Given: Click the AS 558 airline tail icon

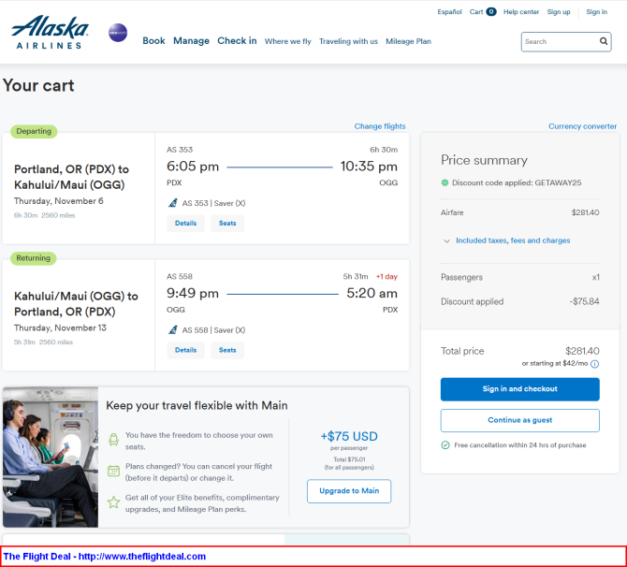Looking at the screenshot, I should [173, 330].
